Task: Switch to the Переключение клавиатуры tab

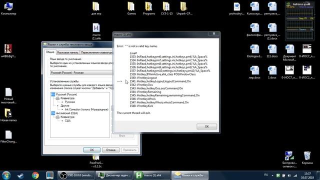Action: (x=96, y=52)
